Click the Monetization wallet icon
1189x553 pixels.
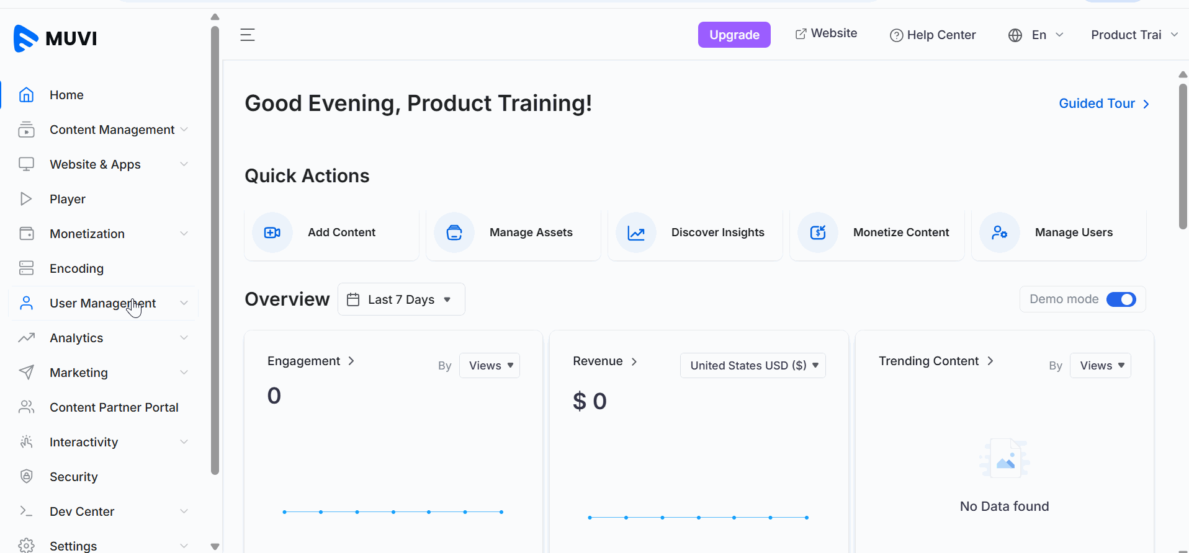coord(26,234)
